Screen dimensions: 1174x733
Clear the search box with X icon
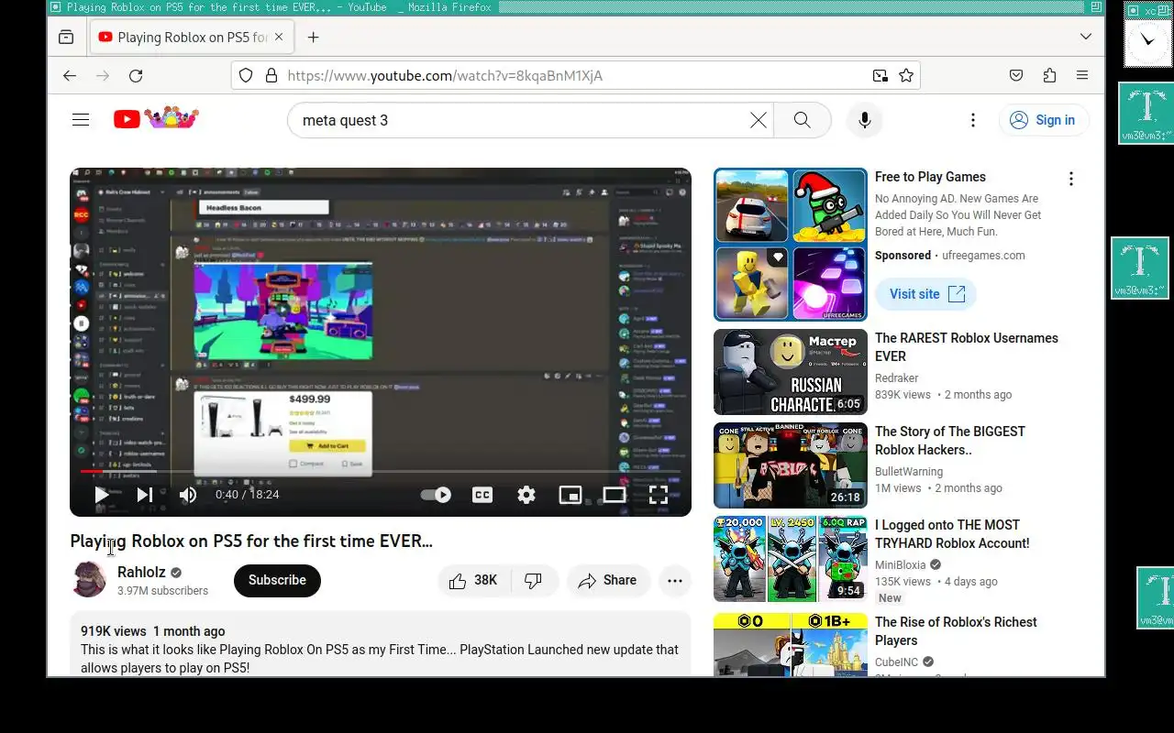pyautogui.click(x=759, y=120)
